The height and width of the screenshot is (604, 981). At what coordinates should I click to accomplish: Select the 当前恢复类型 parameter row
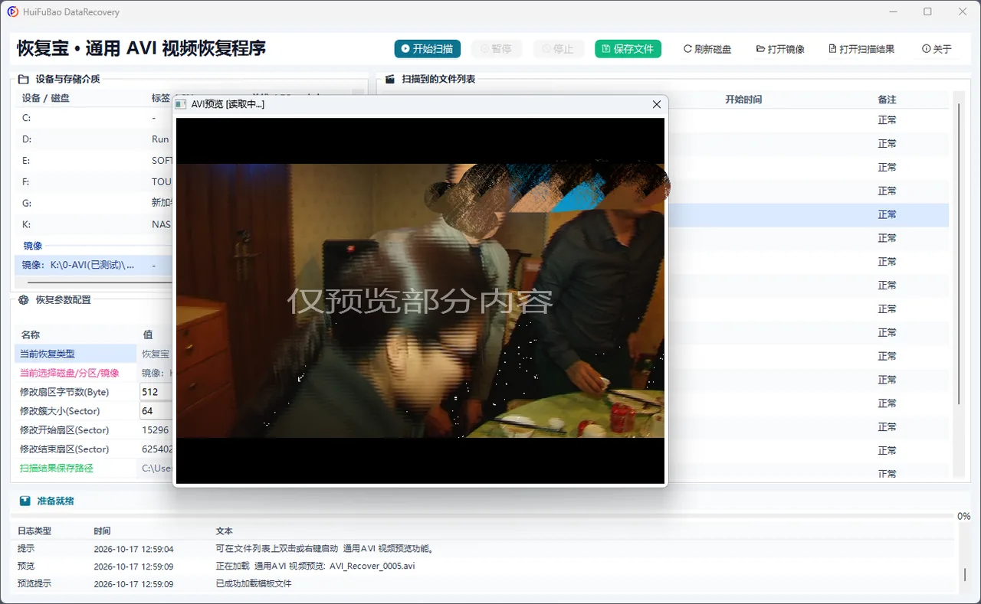coord(94,354)
